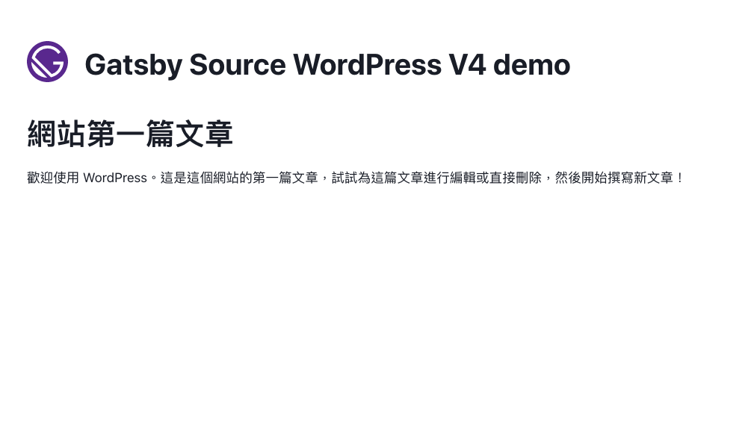Image resolution: width=754 pixels, height=448 pixels.
Task: Click the phrase 或直接刪除 in the paragraph
Action: pos(509,178)
